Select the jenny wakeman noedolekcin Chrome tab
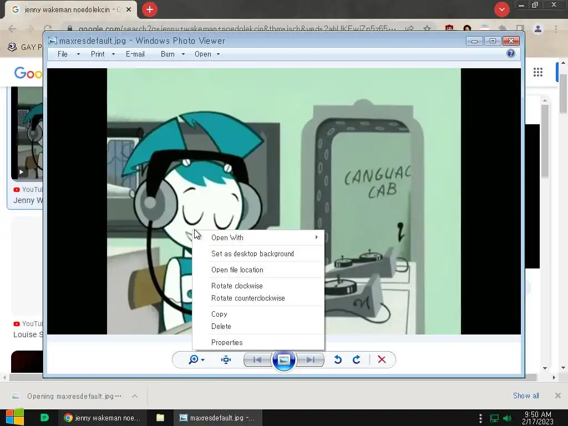Screen dimensions: 568x426 70,10
